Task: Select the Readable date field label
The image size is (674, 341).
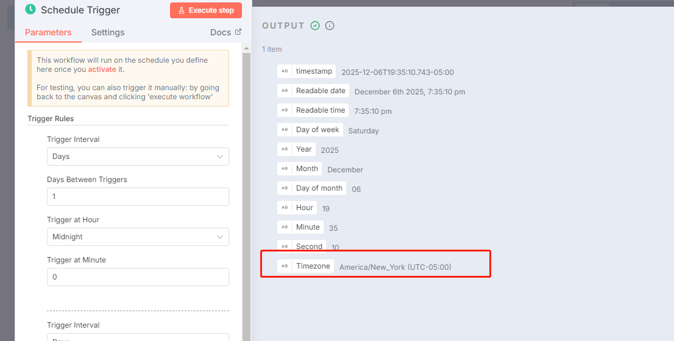Action: point(321,91)
